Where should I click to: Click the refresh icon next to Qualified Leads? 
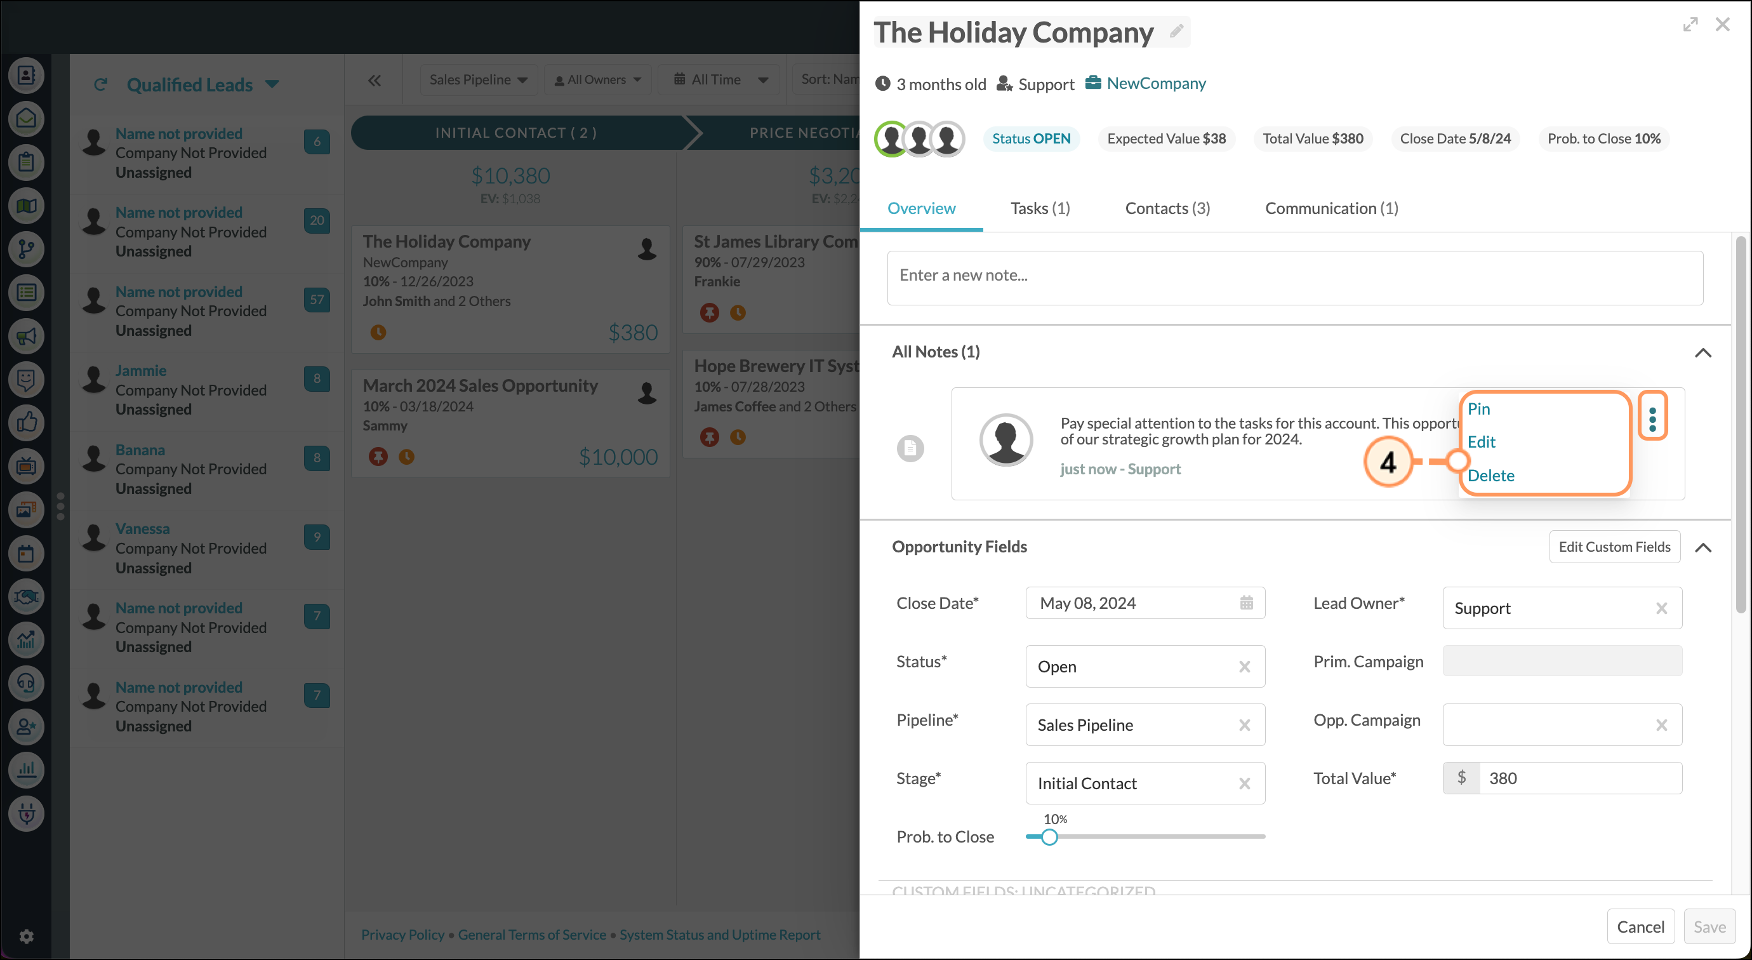pyautogui.click(x=101, y=84)
